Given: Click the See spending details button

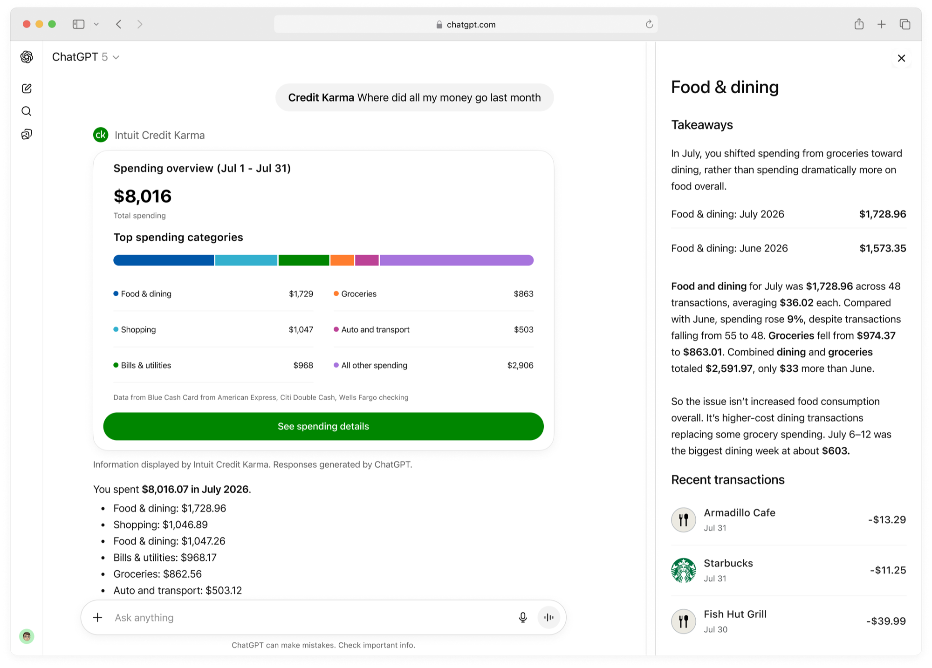Looking at the screenshot, I should click(323, 426).
